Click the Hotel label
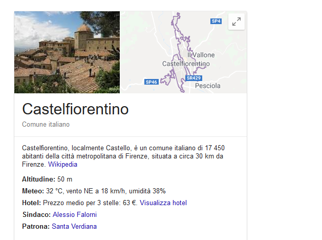Viewport: 322px width, 240px height. pyautogui.click(x=32, y=203)
